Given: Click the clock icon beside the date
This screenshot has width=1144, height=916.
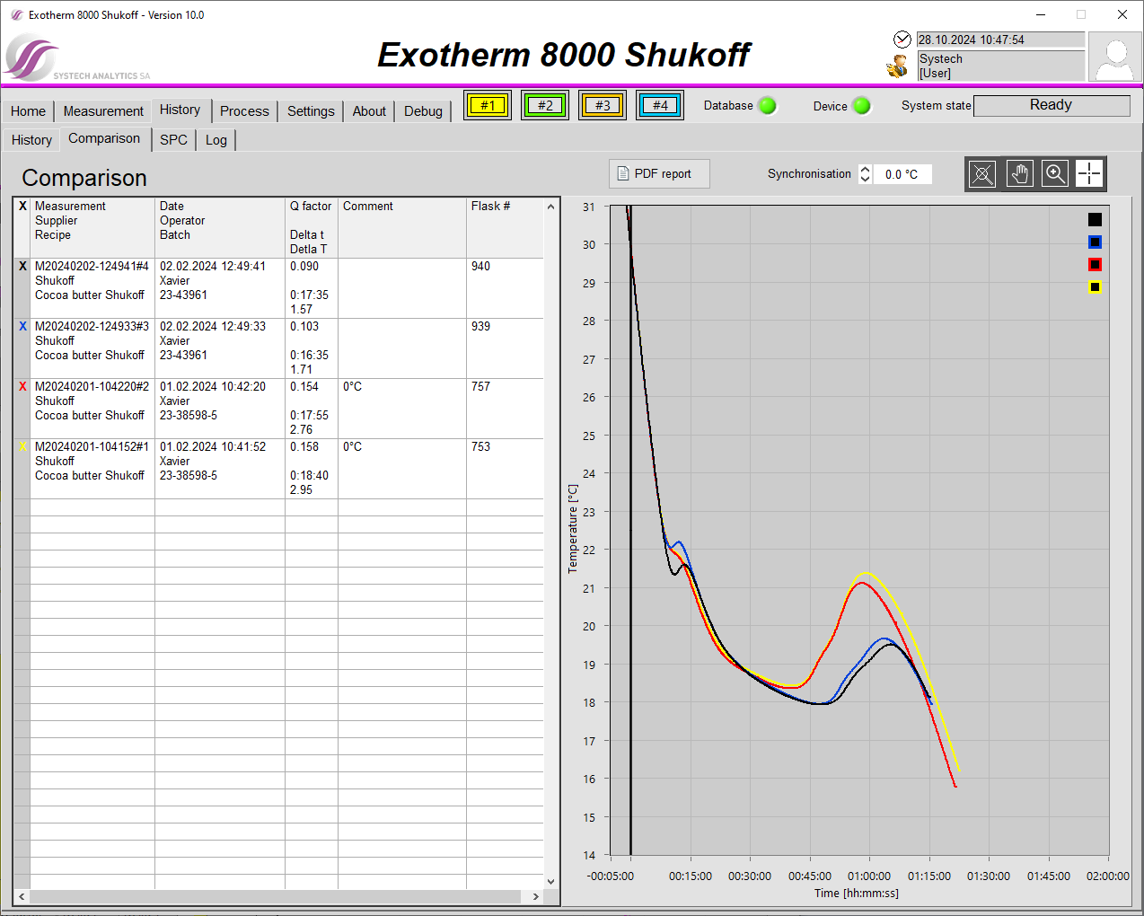Looking at the screenshot, I should (x=902, y=40).
